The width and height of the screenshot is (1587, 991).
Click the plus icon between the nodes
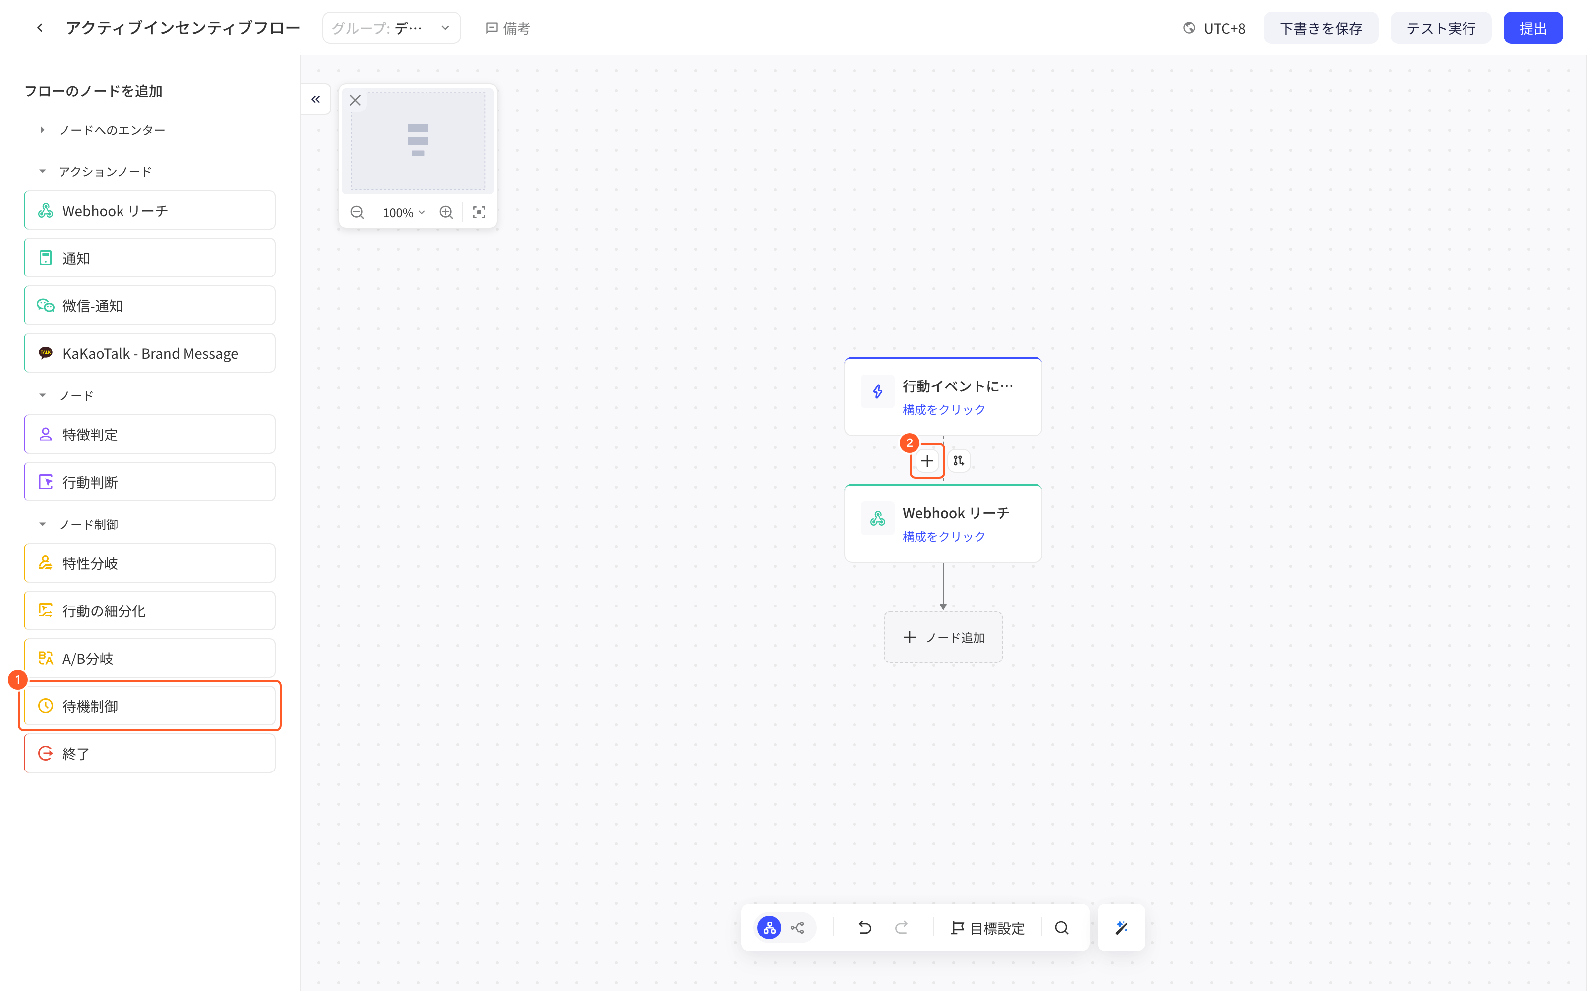pos(926,461)
